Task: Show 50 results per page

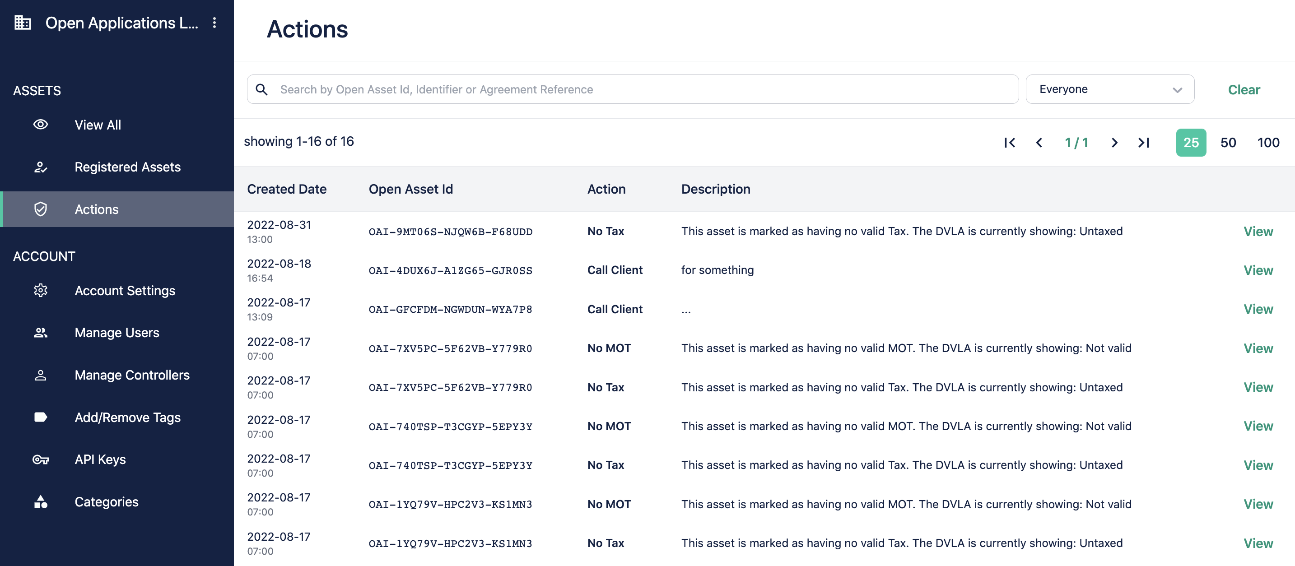Action: tap(1228, 143)
